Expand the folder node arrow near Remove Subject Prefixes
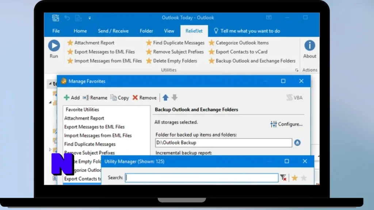Viewport: 374px width, 210px height. (x=50, y=149)
